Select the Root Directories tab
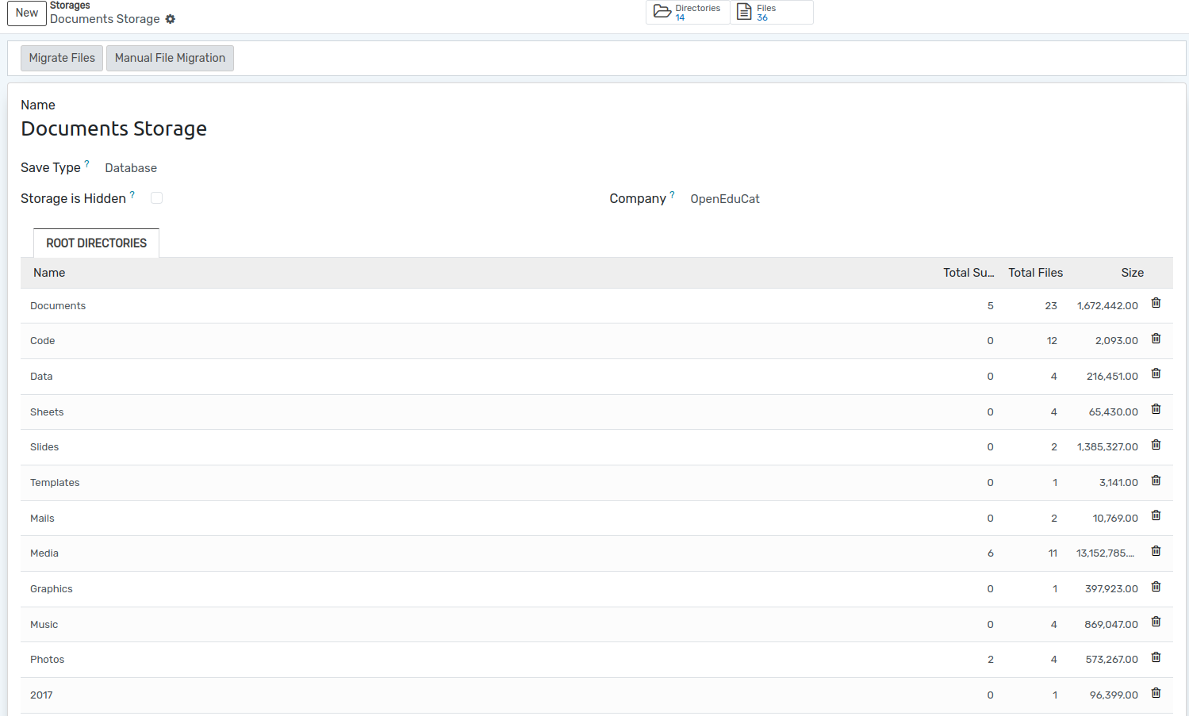Screen dimensions: 1189x716 (x=96, y=243)
